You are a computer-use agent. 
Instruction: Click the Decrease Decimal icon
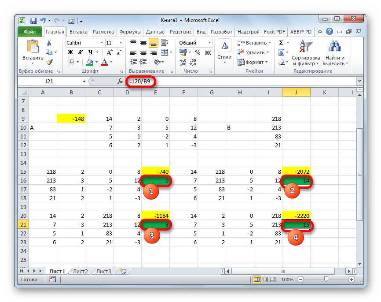pyautogui.click(x=193, y=62)
